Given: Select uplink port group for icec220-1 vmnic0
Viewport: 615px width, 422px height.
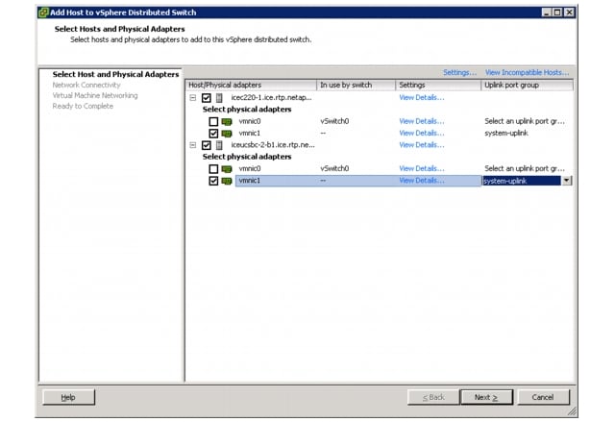Looking at the screenshot, I should (x=525, y=121).
